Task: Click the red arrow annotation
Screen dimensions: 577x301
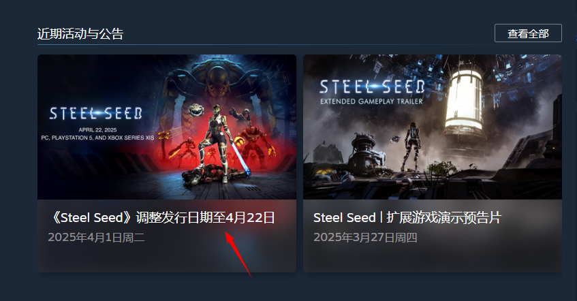Action: coord(238,254)
